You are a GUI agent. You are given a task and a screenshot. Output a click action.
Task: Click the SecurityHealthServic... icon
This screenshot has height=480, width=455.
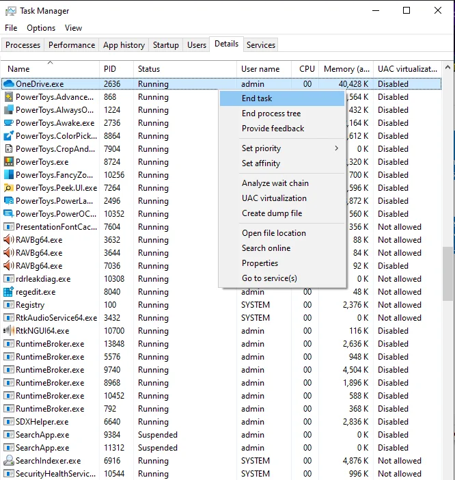[x=9, y=474]
